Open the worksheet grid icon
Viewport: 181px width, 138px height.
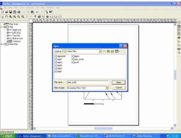pos(15,12)
